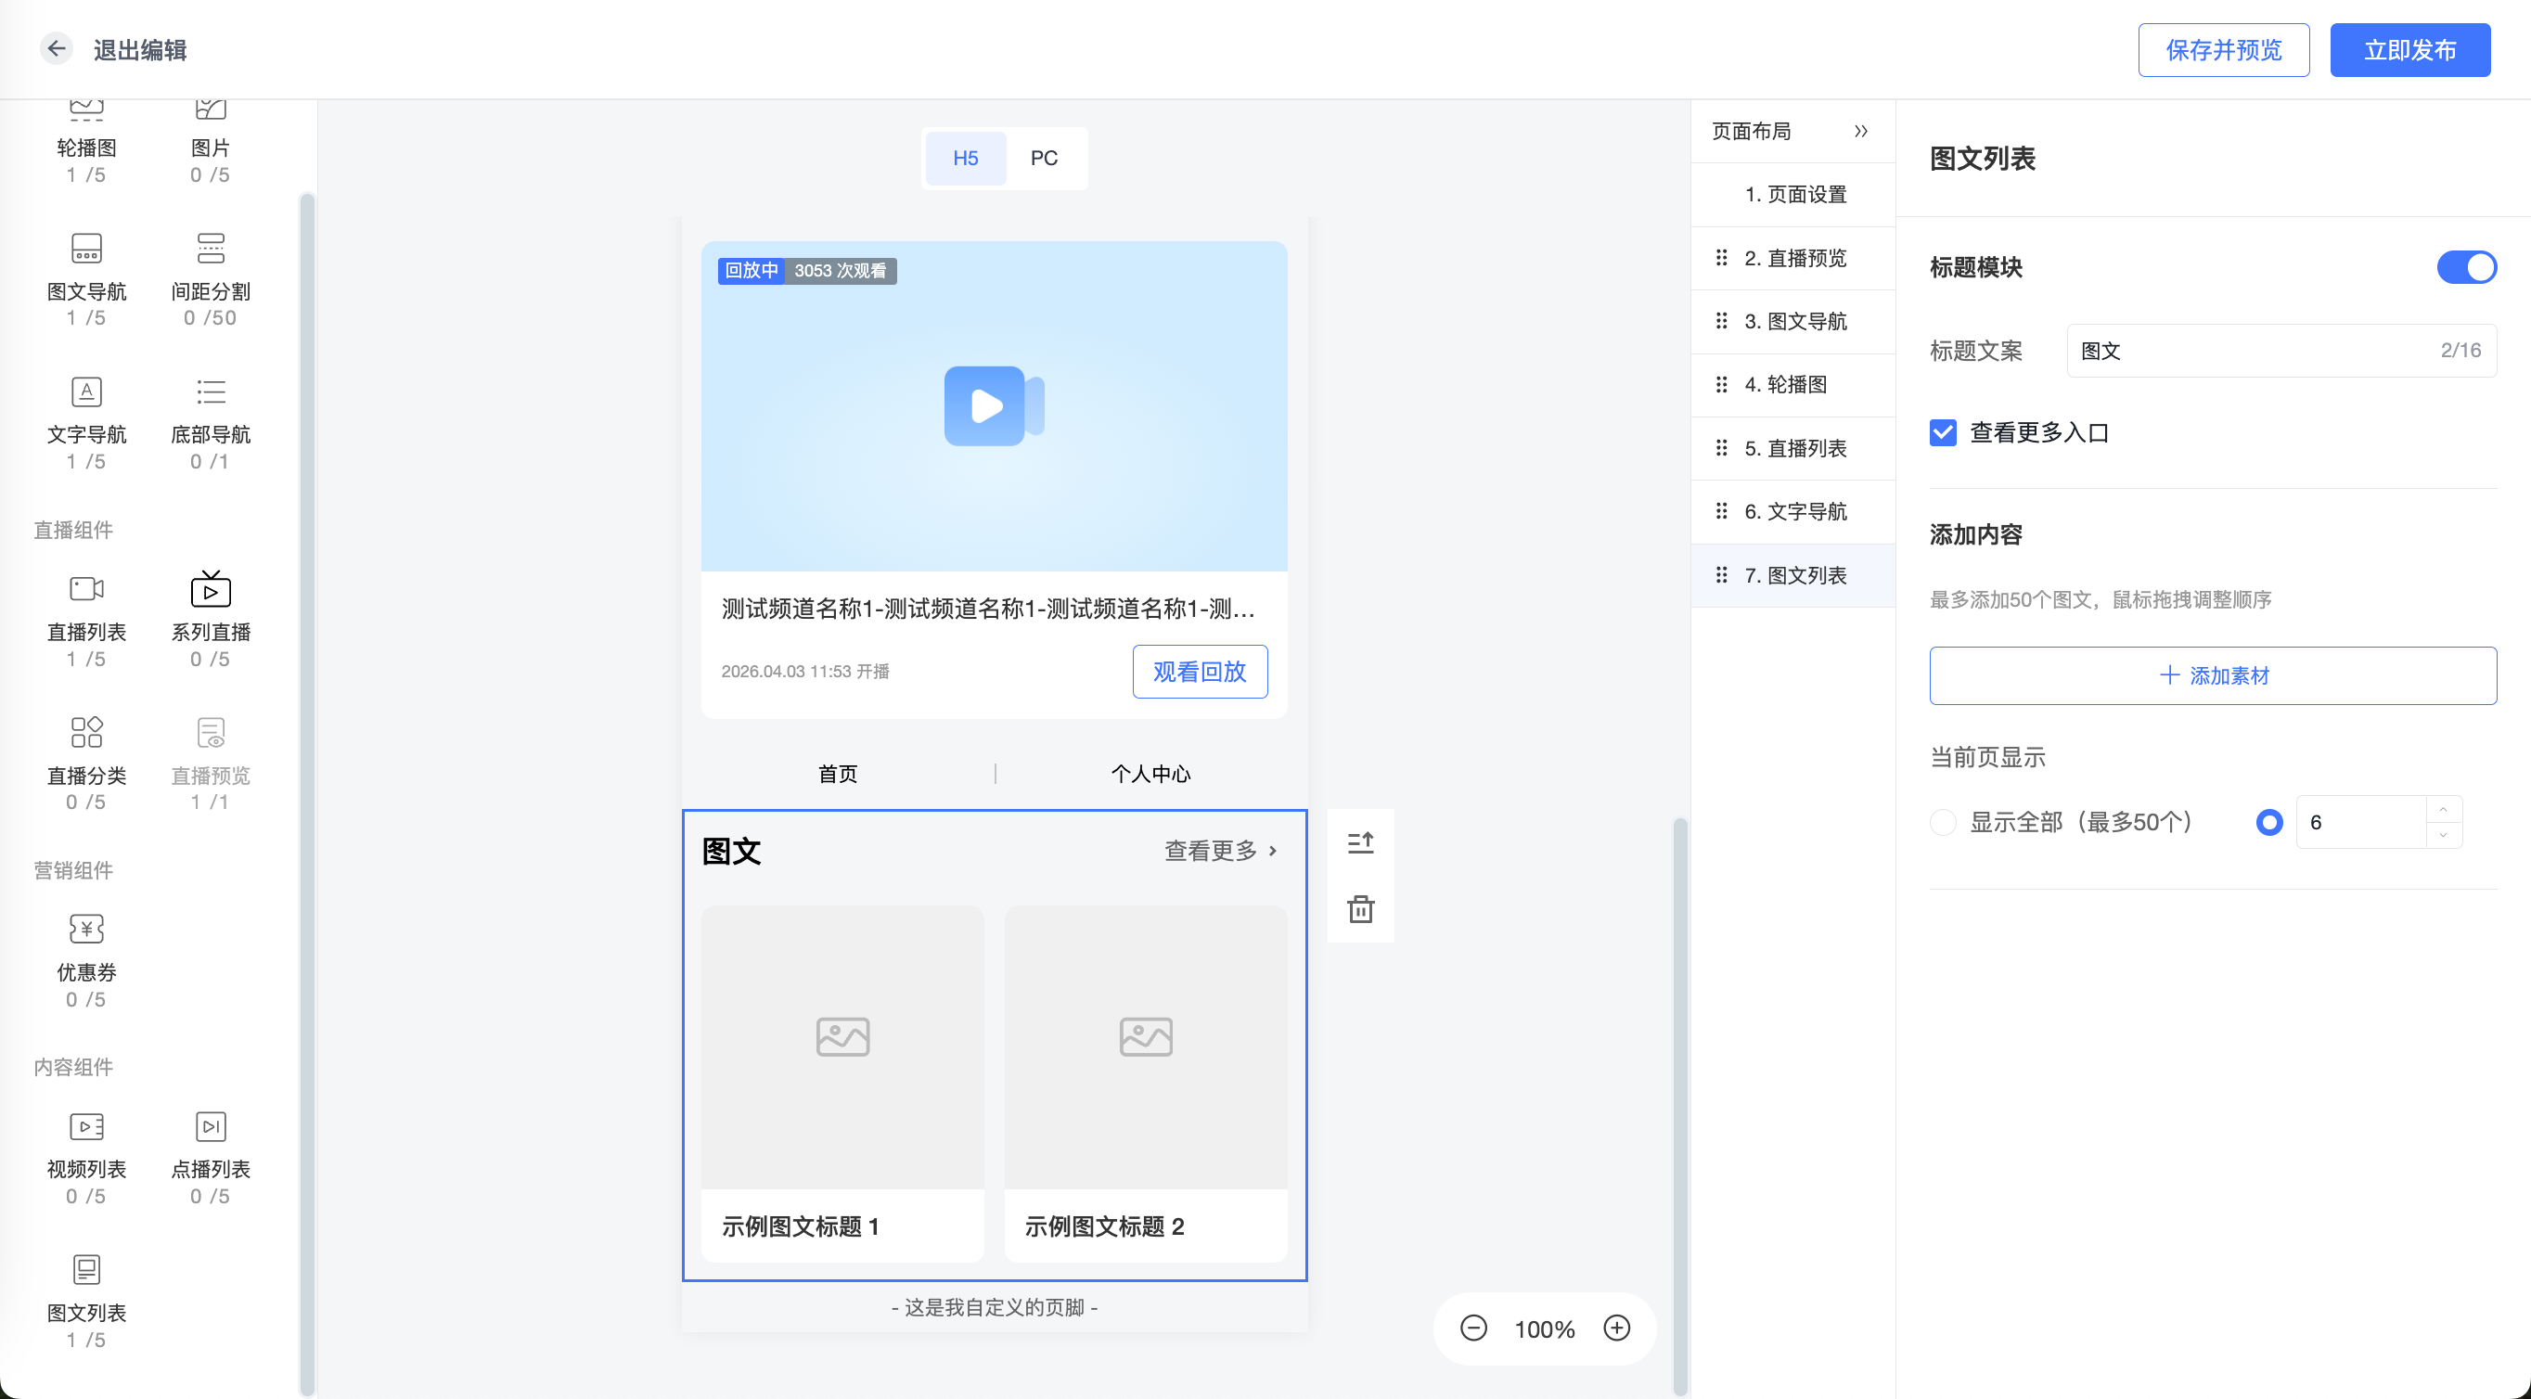Click the 示例图文标题 1 card

pos(842,1084)
